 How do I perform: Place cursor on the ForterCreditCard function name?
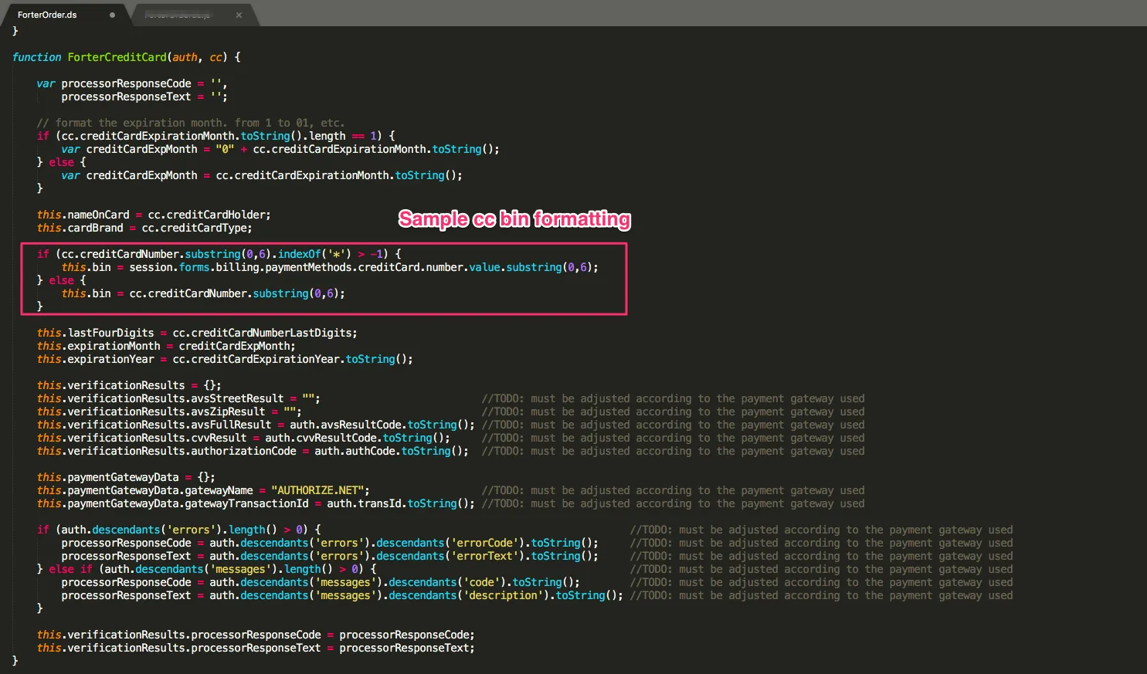coord(117,57)
